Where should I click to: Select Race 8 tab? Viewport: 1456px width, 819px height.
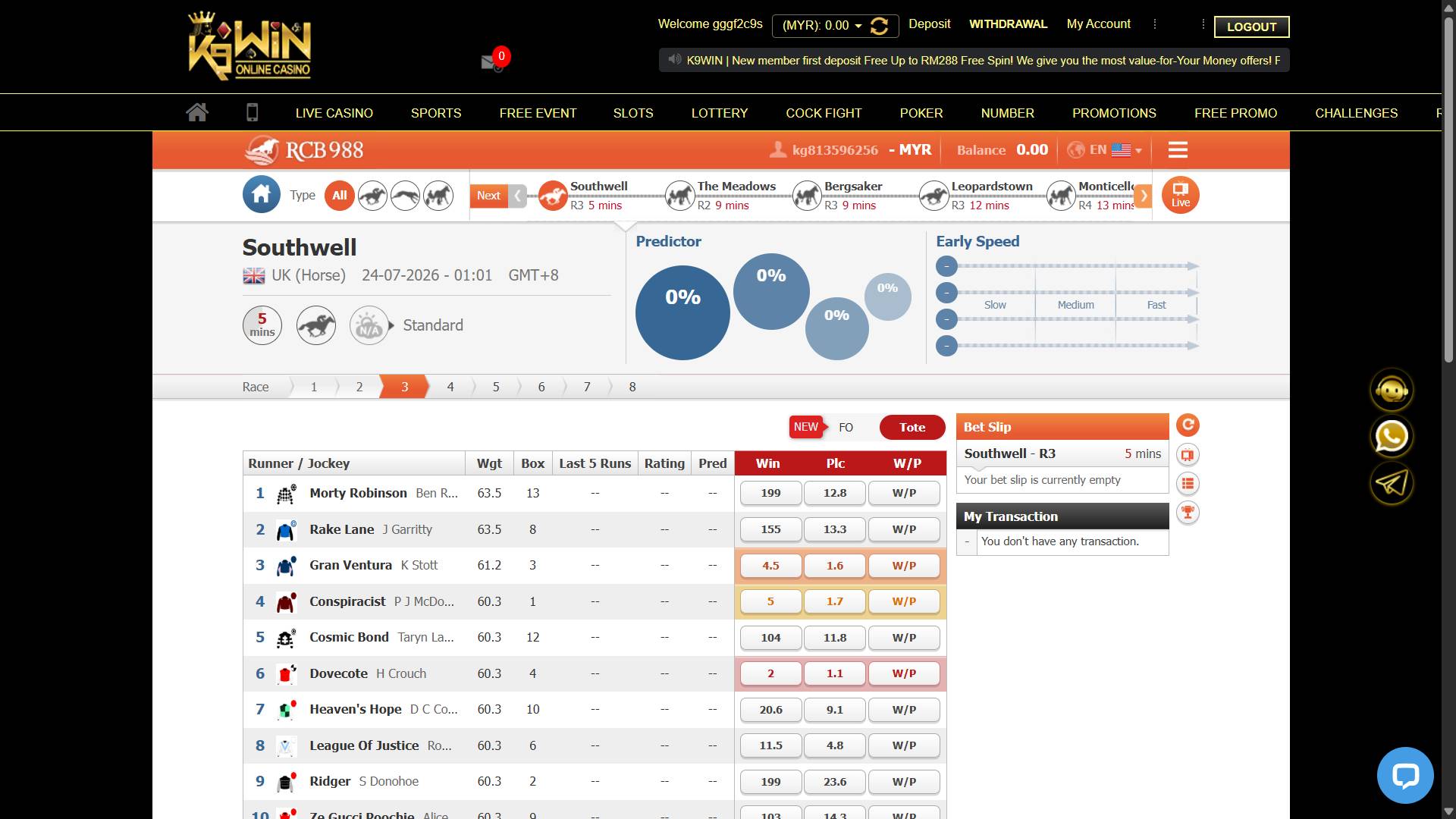(632, 387)
